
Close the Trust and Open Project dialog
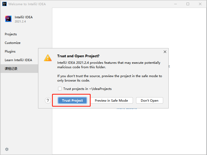click(x=165, y=52)
